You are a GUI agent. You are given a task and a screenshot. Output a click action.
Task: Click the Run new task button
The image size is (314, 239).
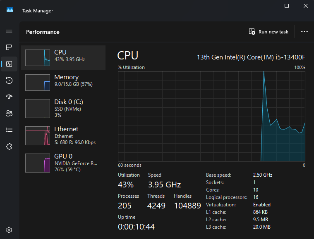point(268,32)
